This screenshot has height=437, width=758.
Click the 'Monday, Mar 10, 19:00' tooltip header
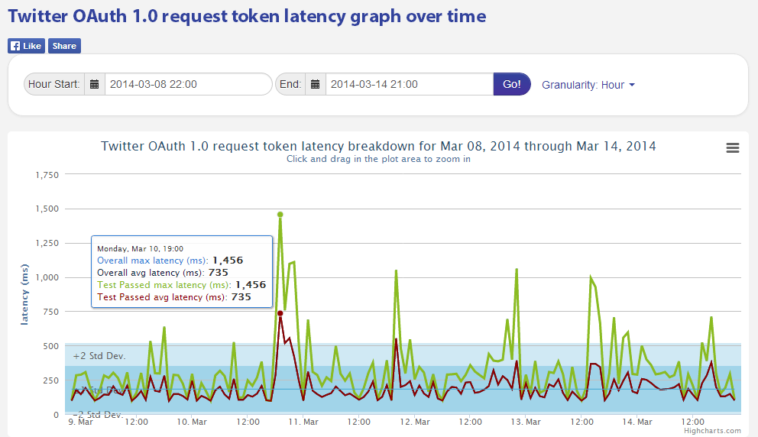coord(140,249)
